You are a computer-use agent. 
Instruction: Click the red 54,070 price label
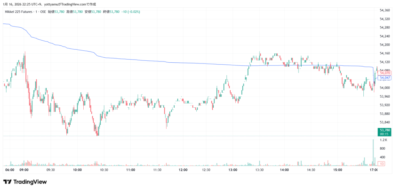tap(385, 73)
